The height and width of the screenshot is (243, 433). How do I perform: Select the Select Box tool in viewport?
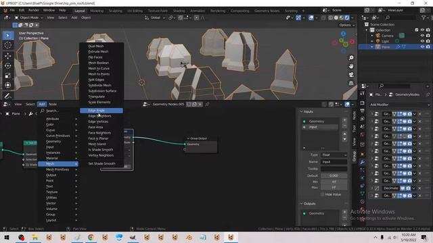pyautogui.click(x=7, y=36)
